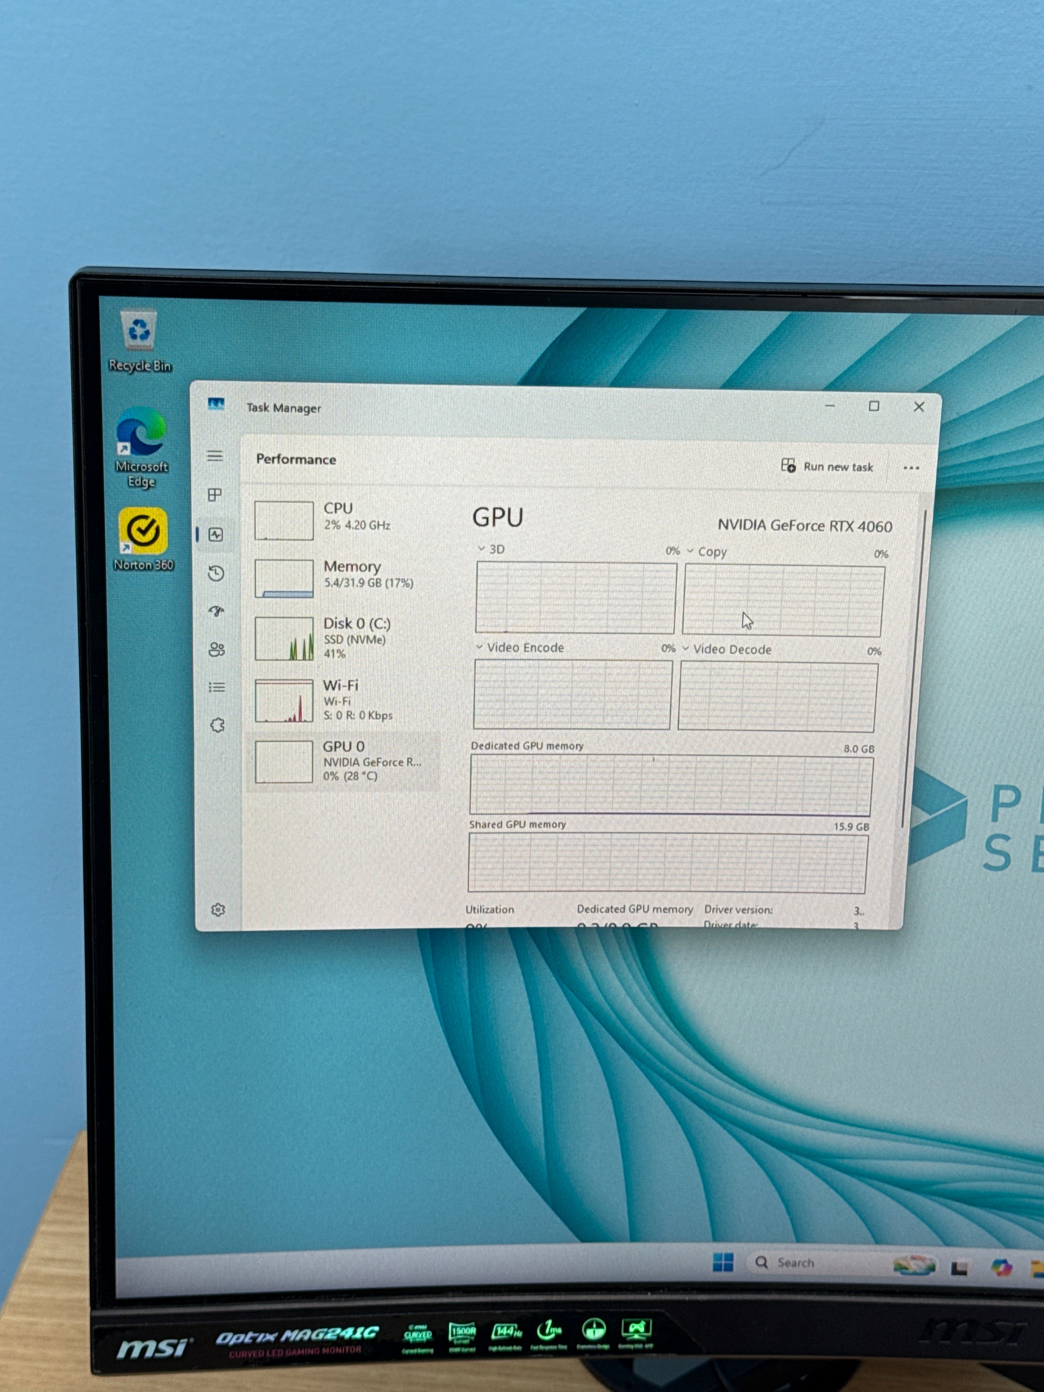Click the 'S: 0 R: 0 Kbps' Wi-Fi value
1044x1392 pixels.
click(357, 716)
